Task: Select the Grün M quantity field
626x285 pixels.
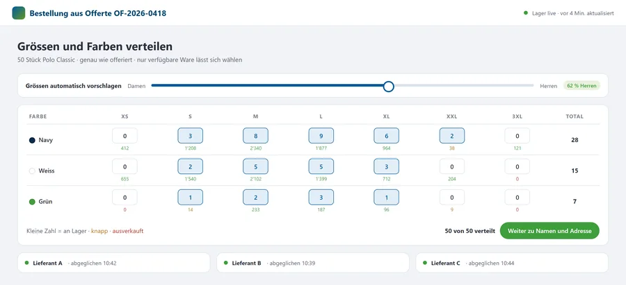Action: coord(255,197)
